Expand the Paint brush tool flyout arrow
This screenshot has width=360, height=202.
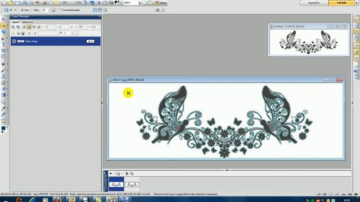7,70
